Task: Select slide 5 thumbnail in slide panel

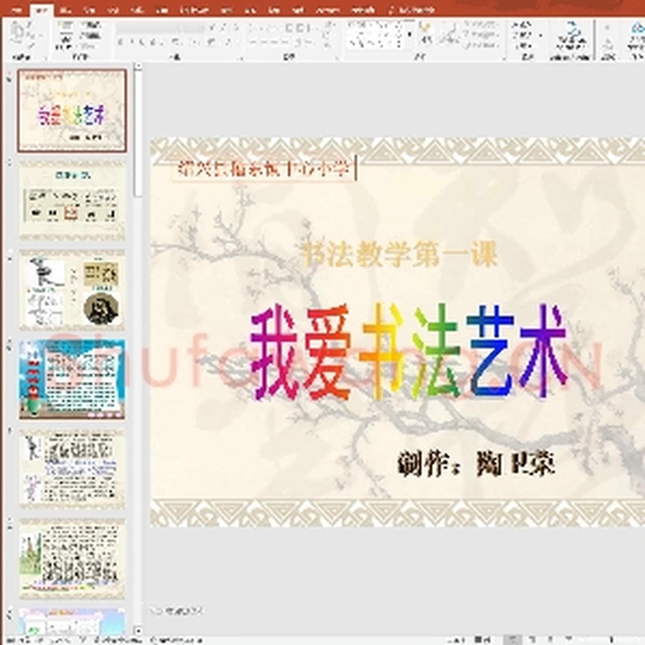Action: [x=72, y=469]
